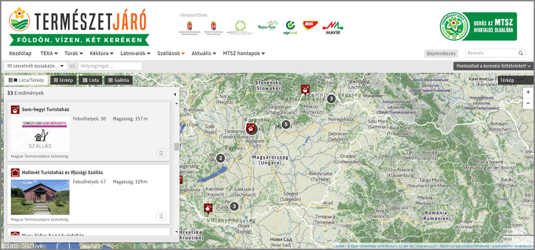
Task: Open the Túrák menu
Action: (74, 53)
